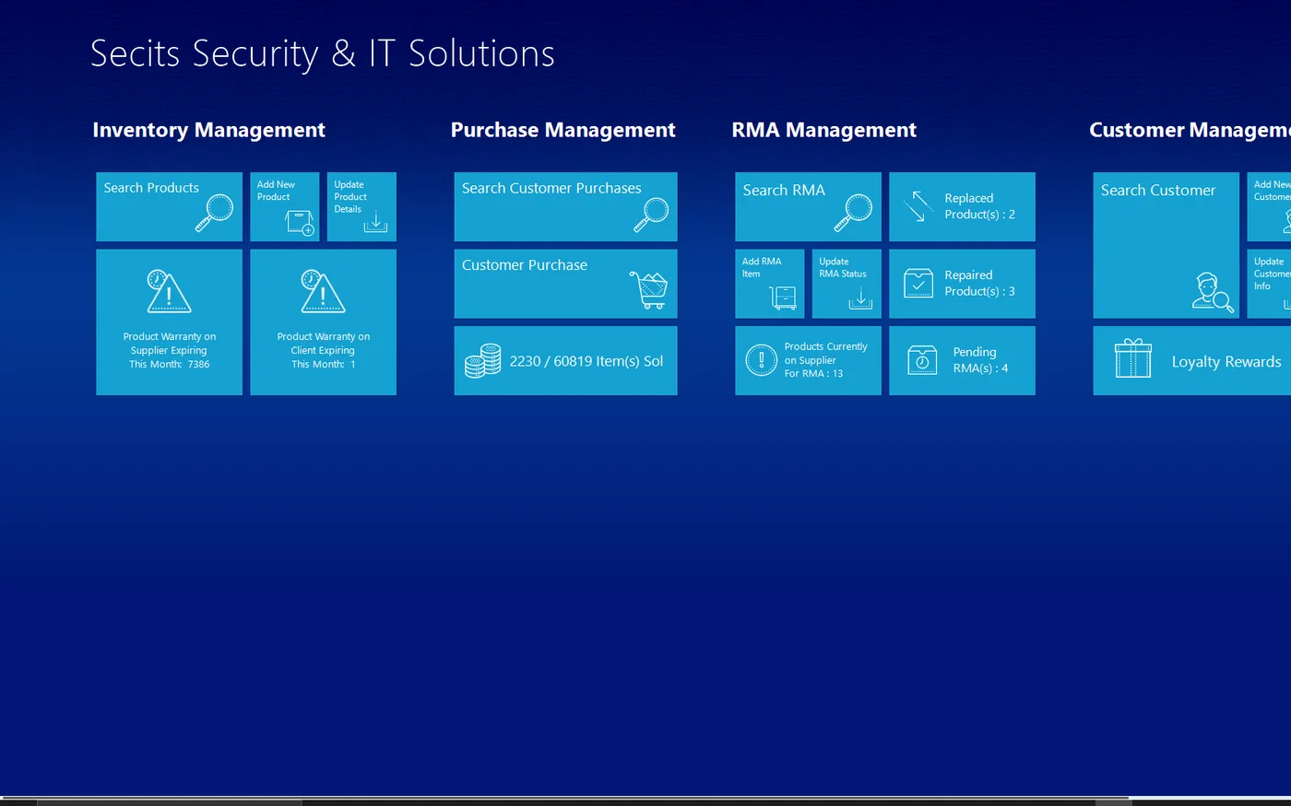Click the Secits Security & IT Solutions title
The height and width of the screenshot is (806, 1291).
point(323,53)
